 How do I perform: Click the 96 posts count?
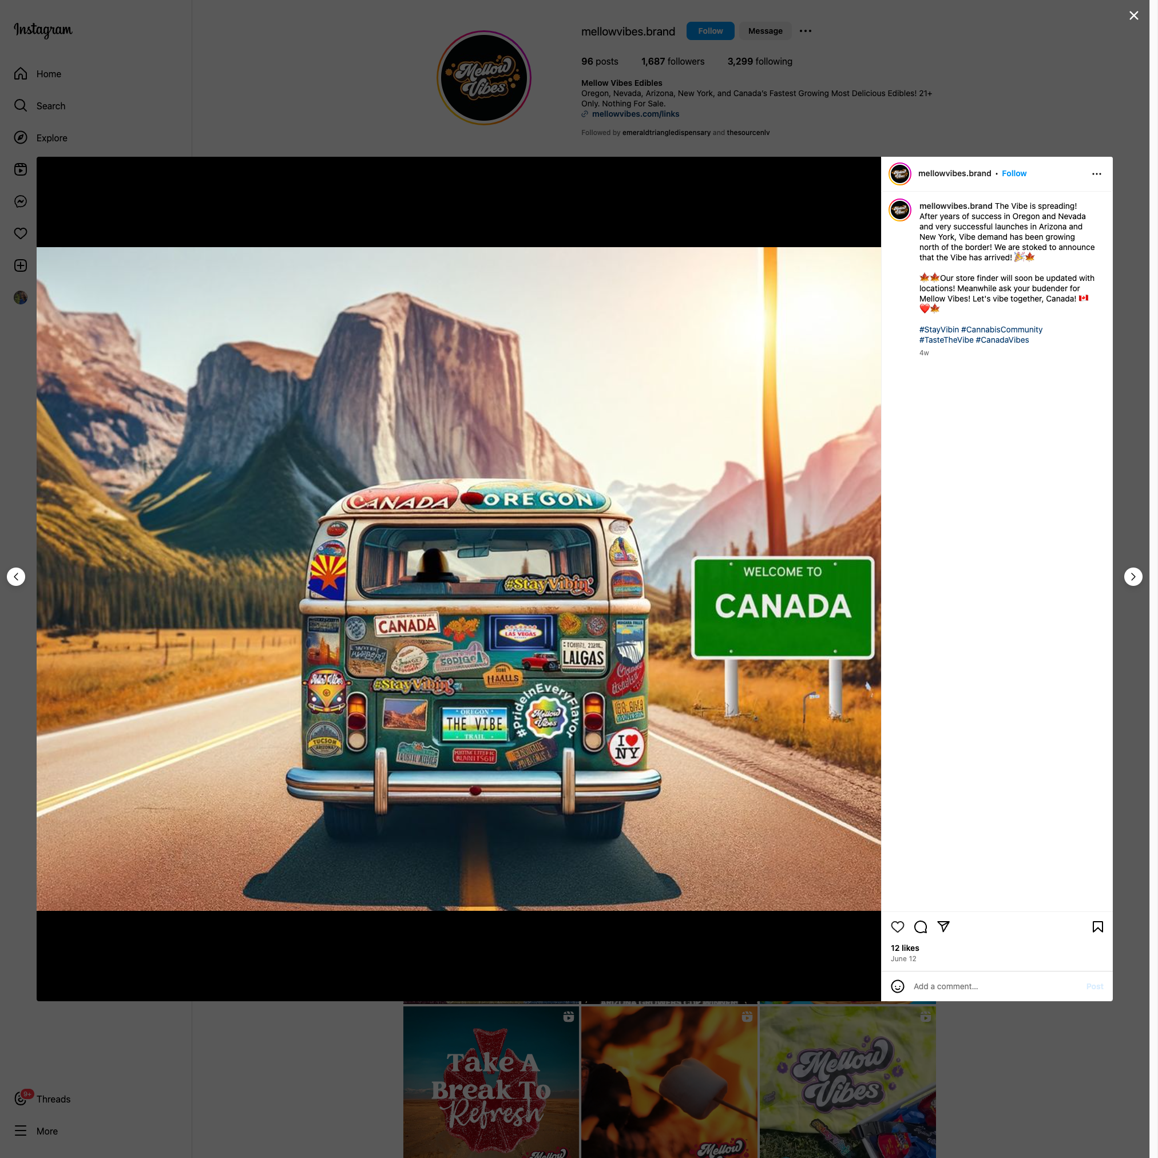pos(600,62)
